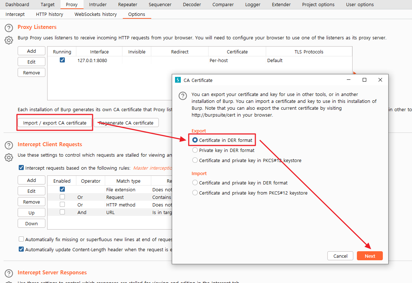The height and width of the screenshot is (283, 412).
Task: Open the Logger tab
Action: coord(253,4)
